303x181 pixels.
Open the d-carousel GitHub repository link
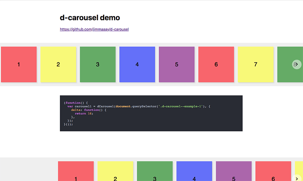(x=94, y=29)
